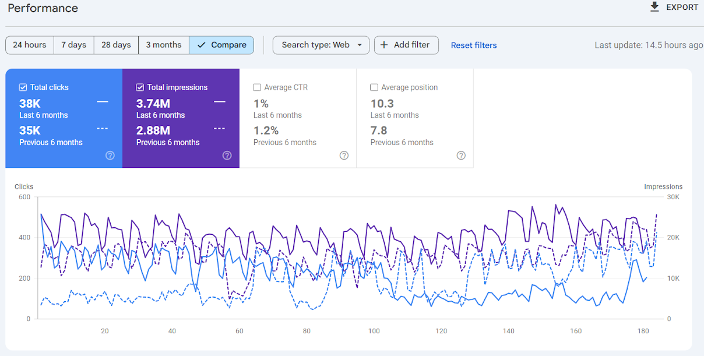Click the plus icon in Add filter
Viewport: 704px width, 356px height.
(384, 45)
